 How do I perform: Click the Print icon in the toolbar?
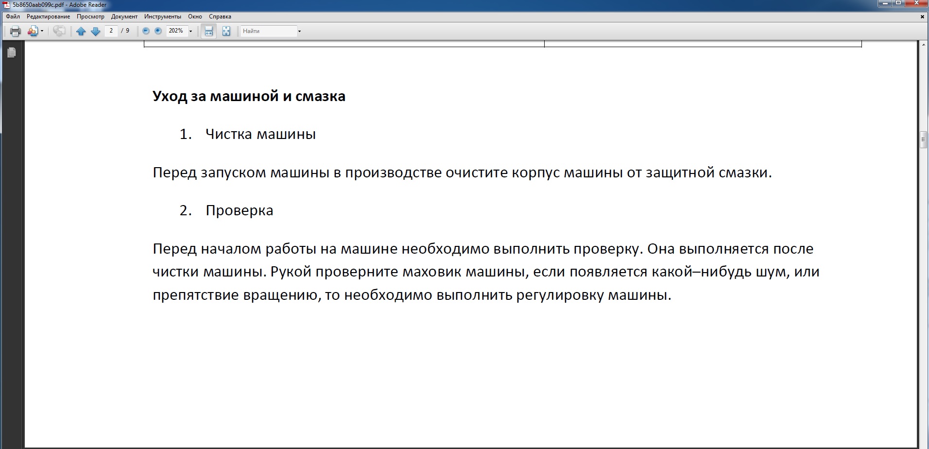coord(15,31)
